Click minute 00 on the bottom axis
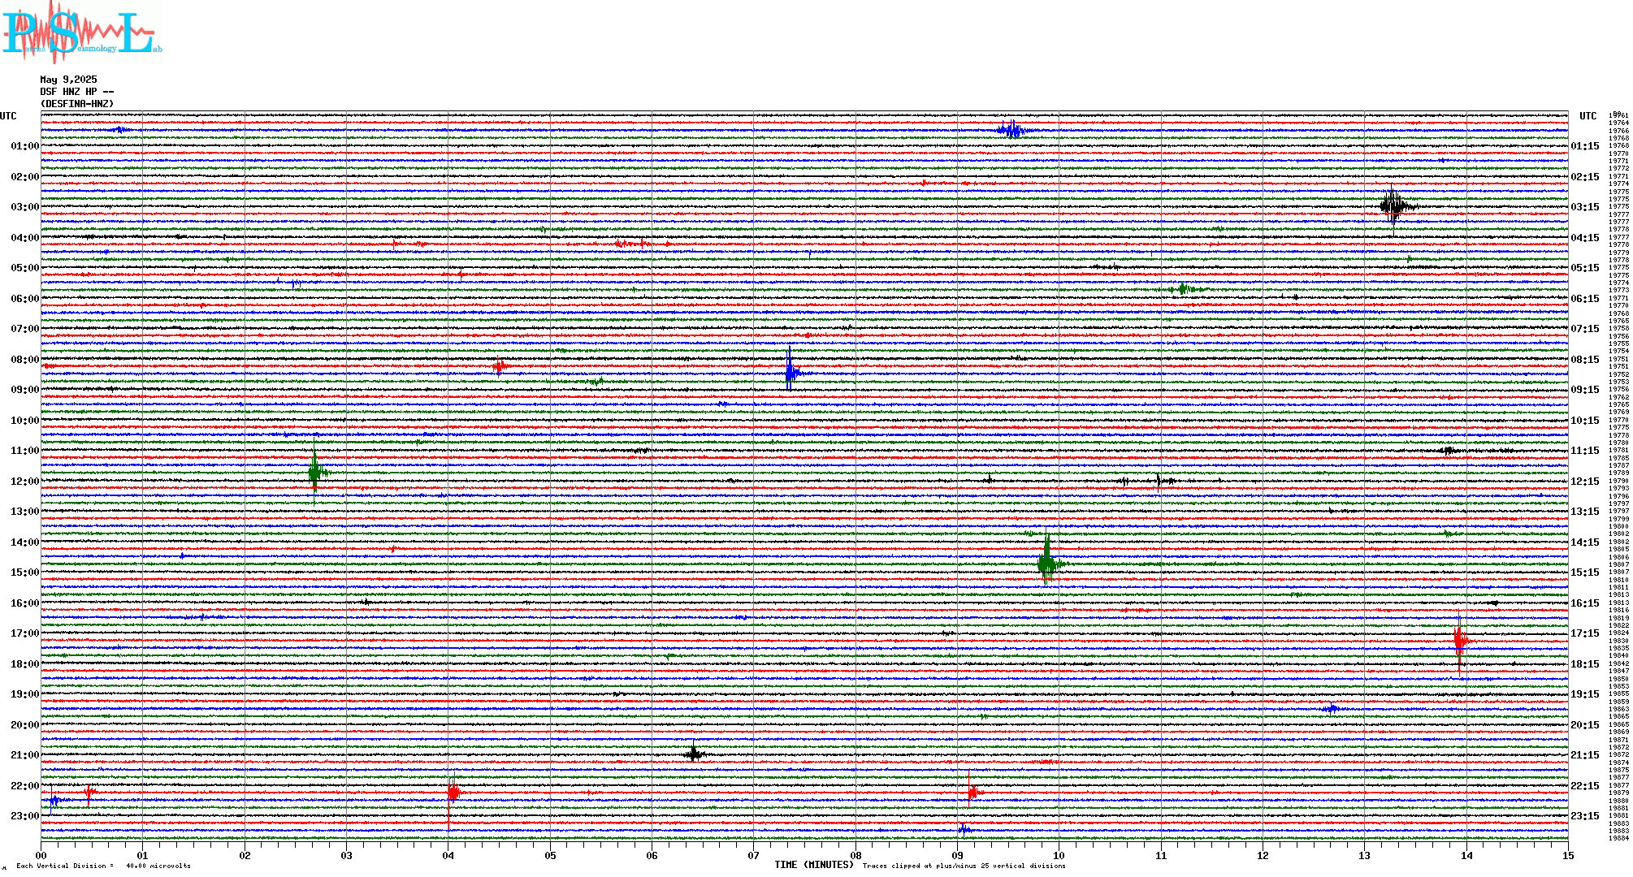The width and height of the screenshot is (1633, 877). click(41, 855)
